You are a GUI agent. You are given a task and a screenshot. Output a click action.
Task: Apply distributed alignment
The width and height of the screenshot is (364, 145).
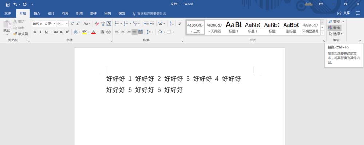coord(141,32)
